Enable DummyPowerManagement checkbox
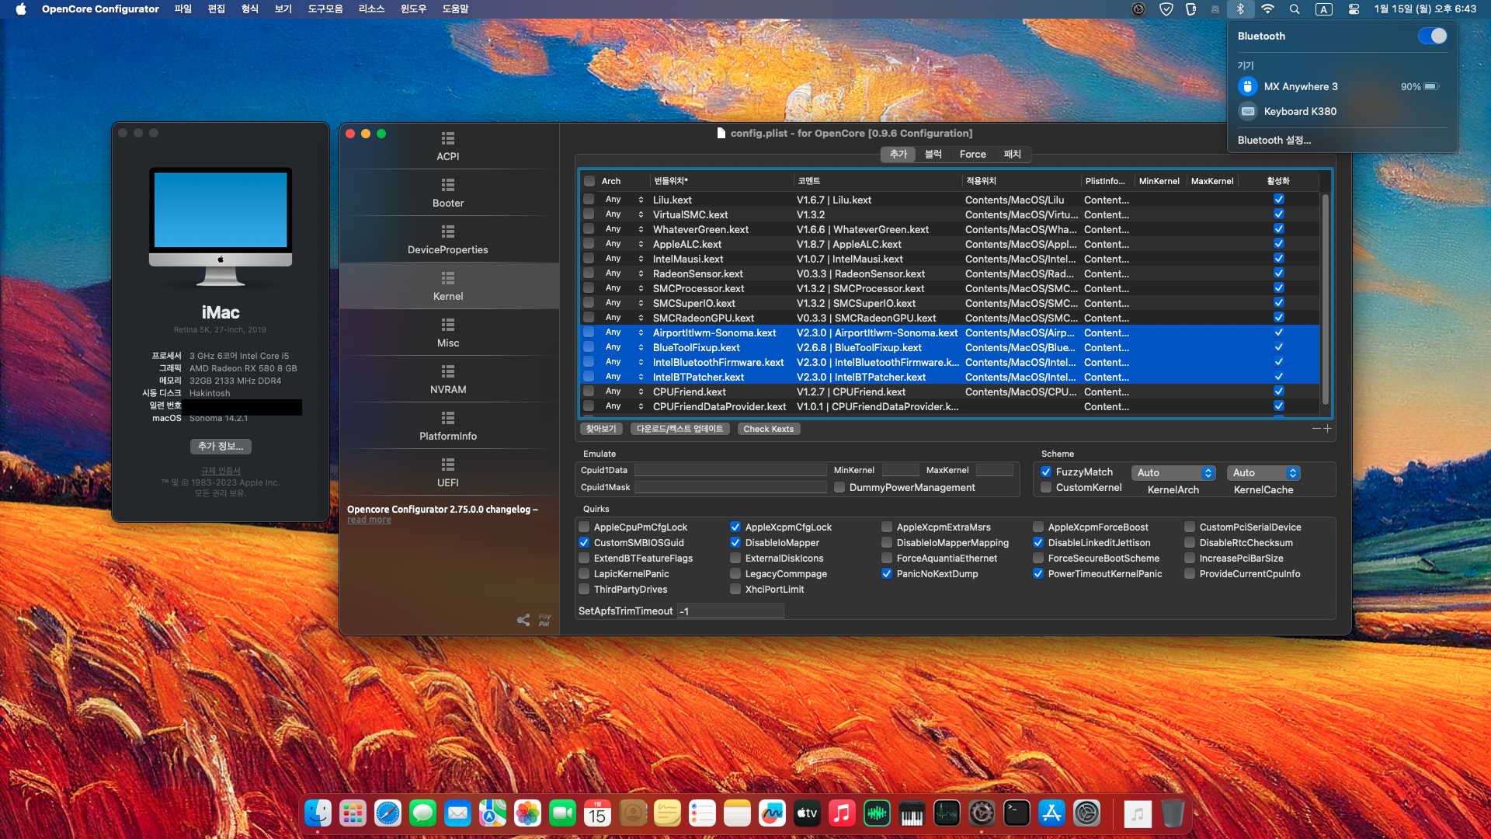 tap(839, 487)
